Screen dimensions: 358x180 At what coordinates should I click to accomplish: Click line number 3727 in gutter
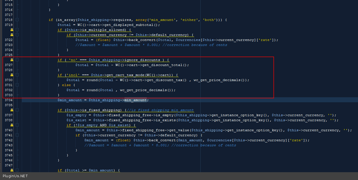8,65
